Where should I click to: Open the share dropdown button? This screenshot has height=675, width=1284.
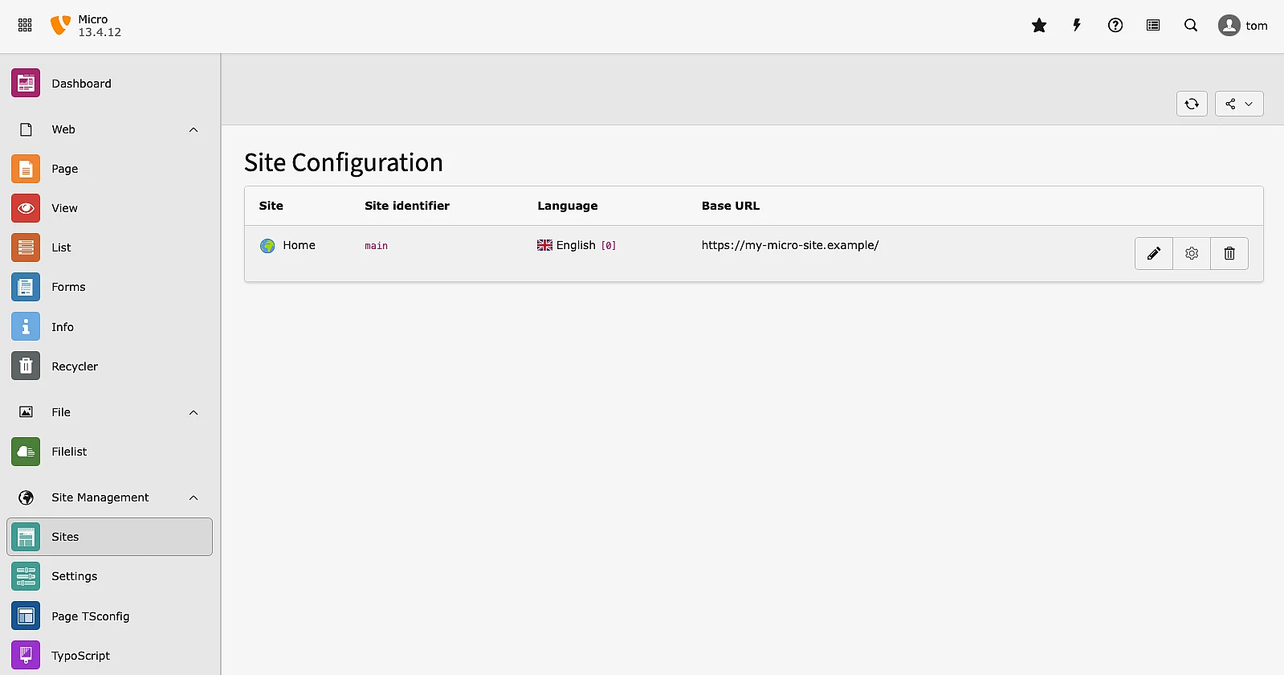coord(1238,104)
